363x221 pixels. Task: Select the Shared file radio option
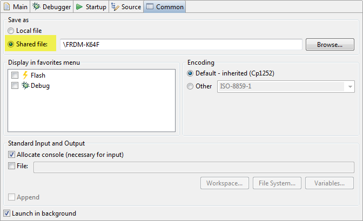[11, 44]
